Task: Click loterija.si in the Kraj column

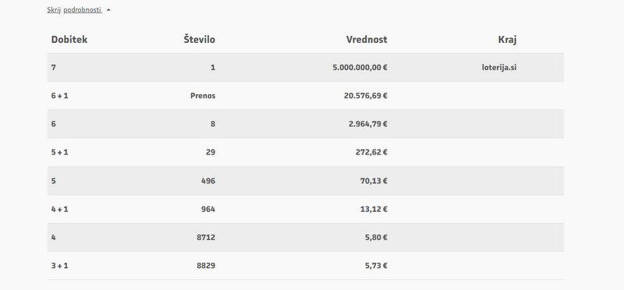Action: [499, 67]
